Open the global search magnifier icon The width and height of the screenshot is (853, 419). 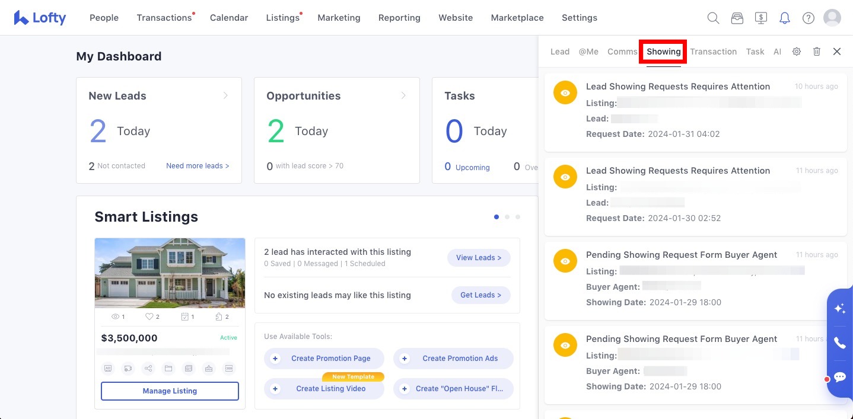(713, 18)
